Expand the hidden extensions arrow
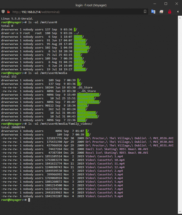 (178, 12)
